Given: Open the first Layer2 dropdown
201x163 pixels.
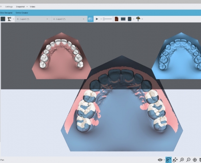Looking at the screenshot, I should 32,19.
